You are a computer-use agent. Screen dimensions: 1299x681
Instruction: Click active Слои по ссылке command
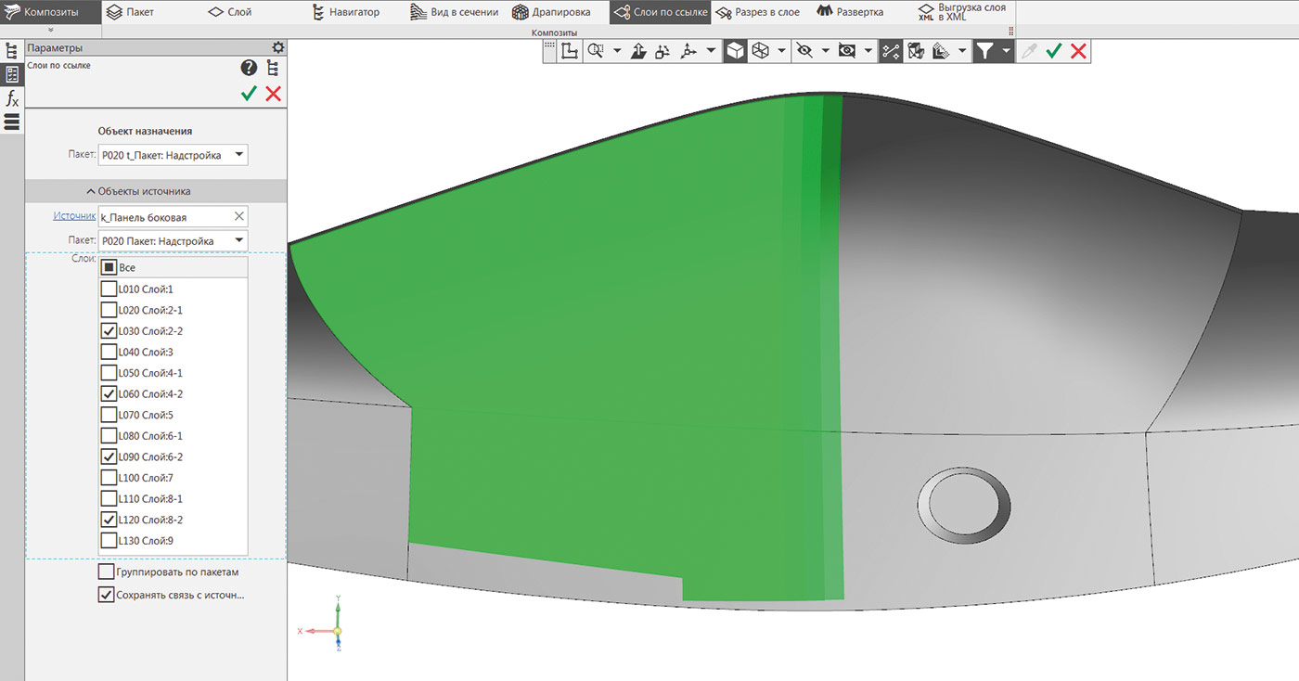[661, 12]
